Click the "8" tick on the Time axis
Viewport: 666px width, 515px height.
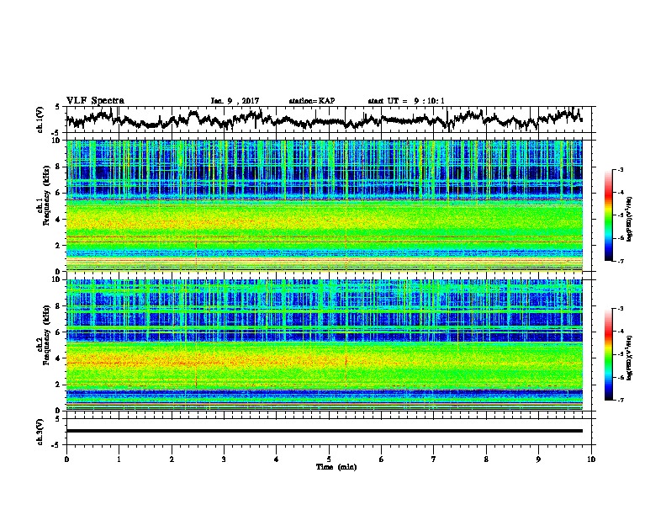click(x=486, y=459)
